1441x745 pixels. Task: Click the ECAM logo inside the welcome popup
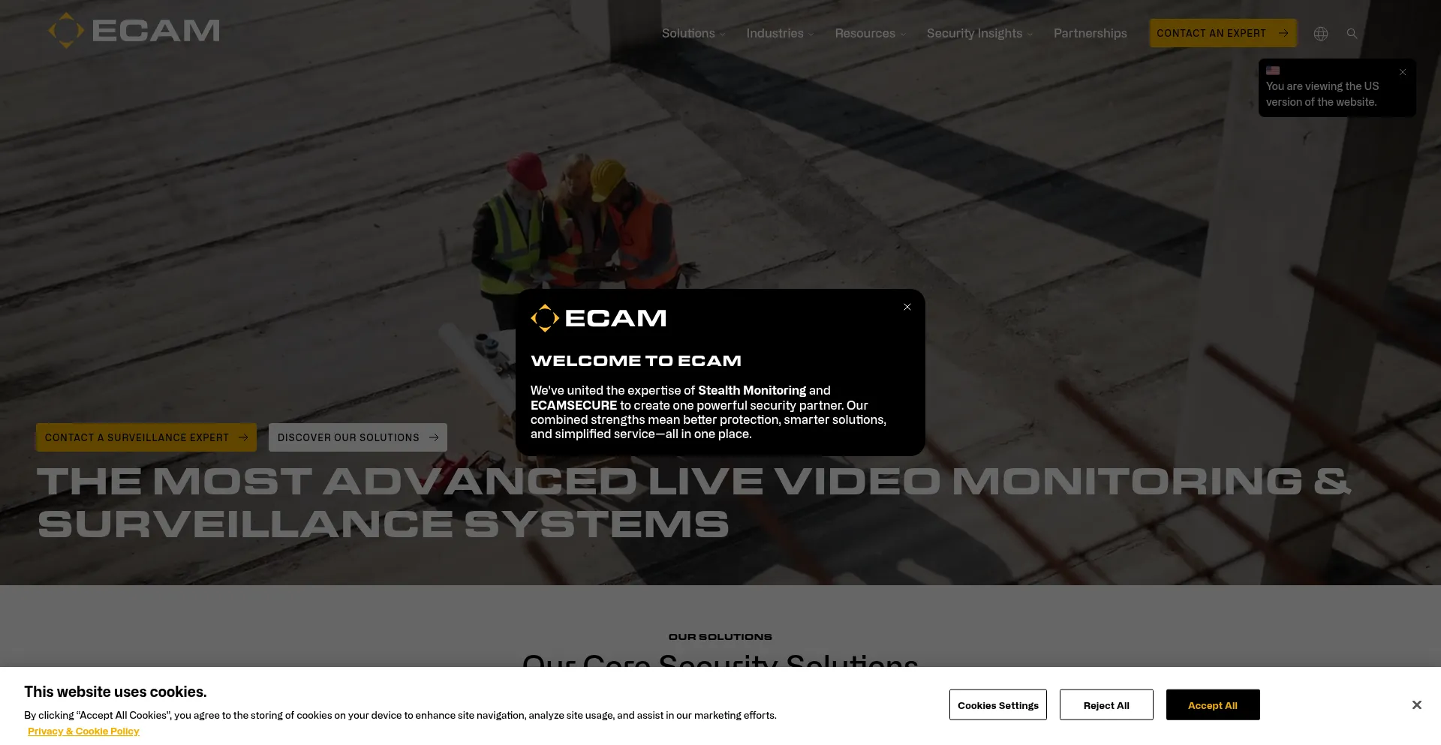point(598,317)
